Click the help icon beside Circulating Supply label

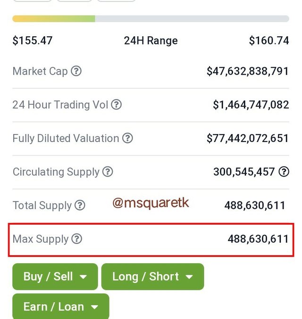click(108, 171)
